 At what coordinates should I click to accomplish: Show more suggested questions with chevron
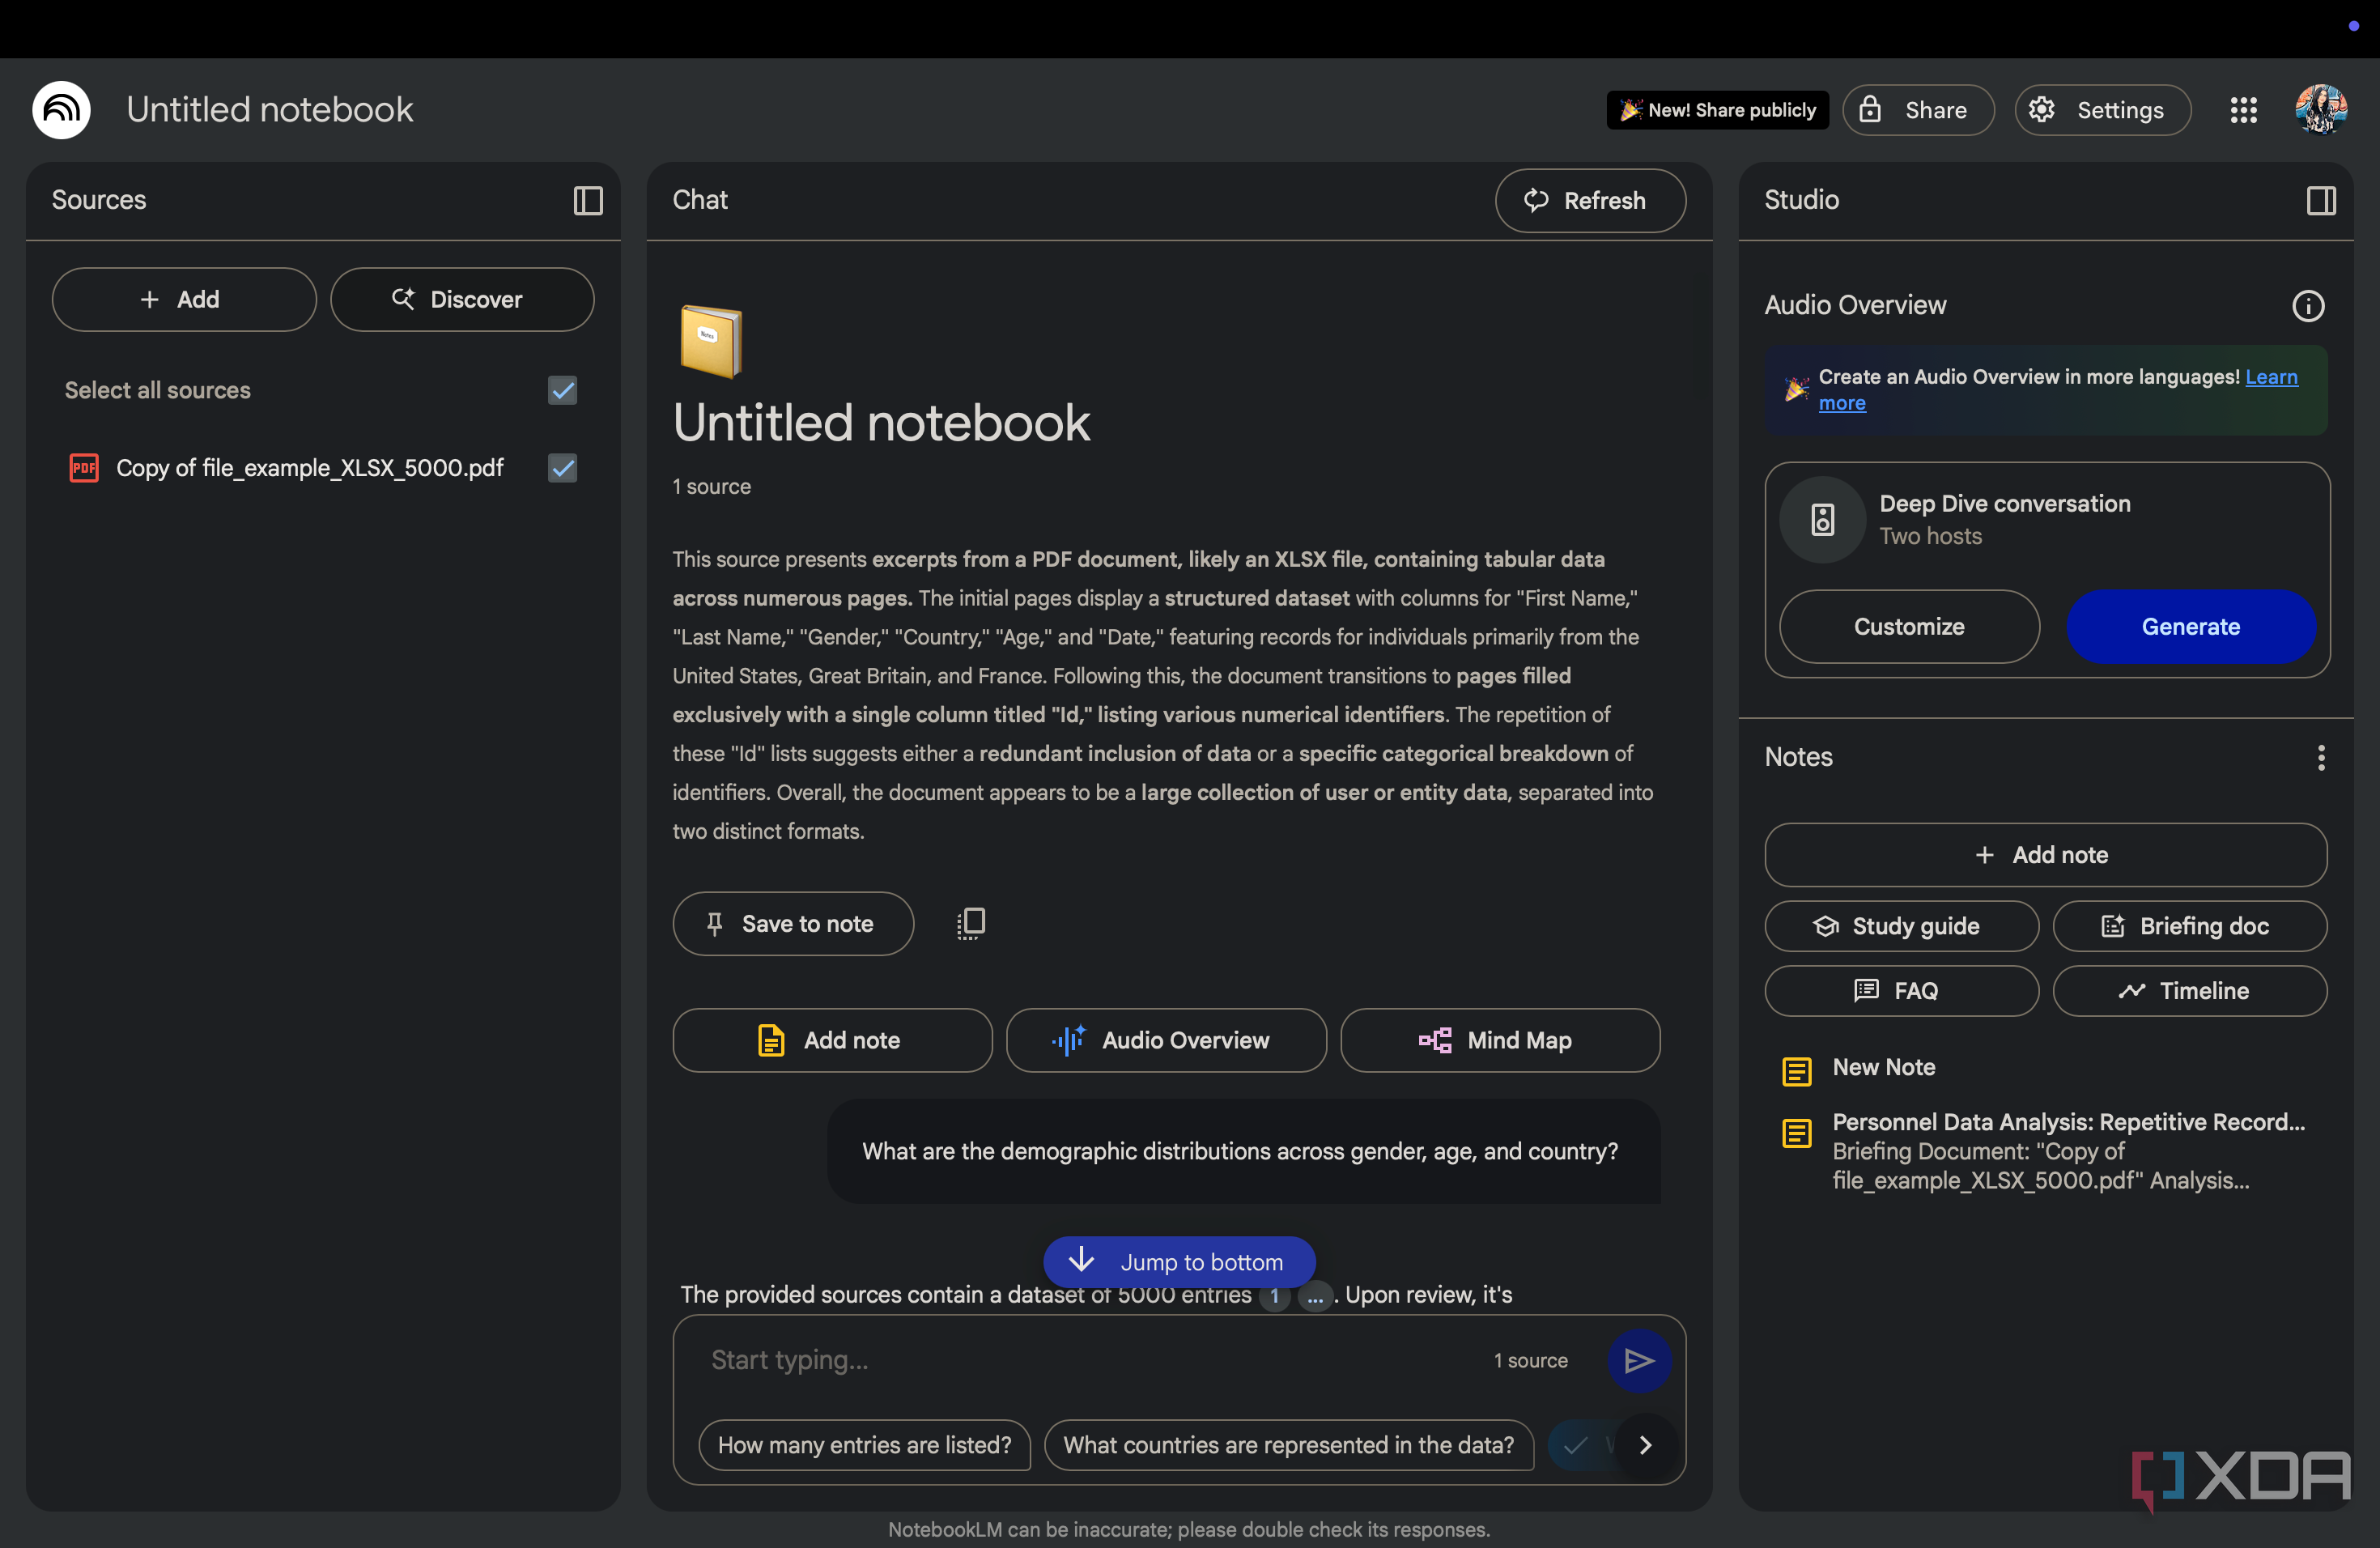click(1645, 1444)
